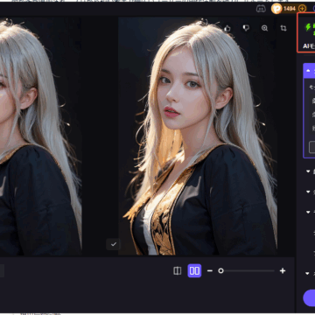315x315 pixels.
Task: Click the zoom slider handle
Action: tap(220, 270)
